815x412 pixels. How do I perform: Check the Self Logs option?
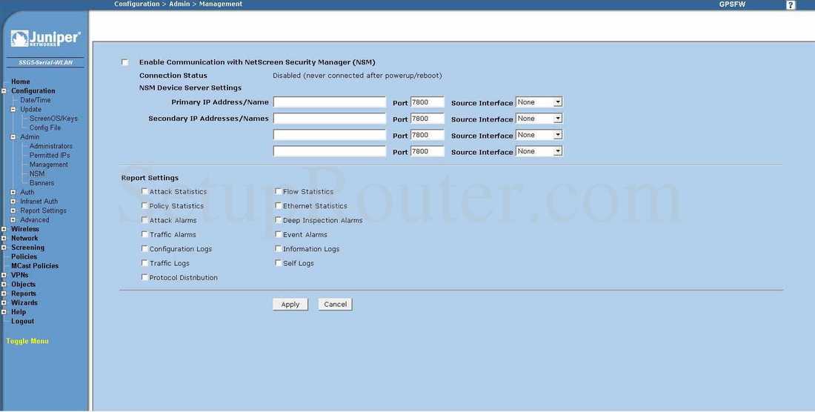(278, 263)
